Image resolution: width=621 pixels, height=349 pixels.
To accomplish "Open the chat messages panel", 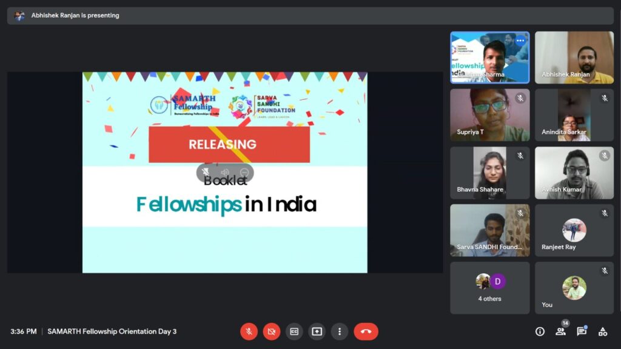I will 582,331.
